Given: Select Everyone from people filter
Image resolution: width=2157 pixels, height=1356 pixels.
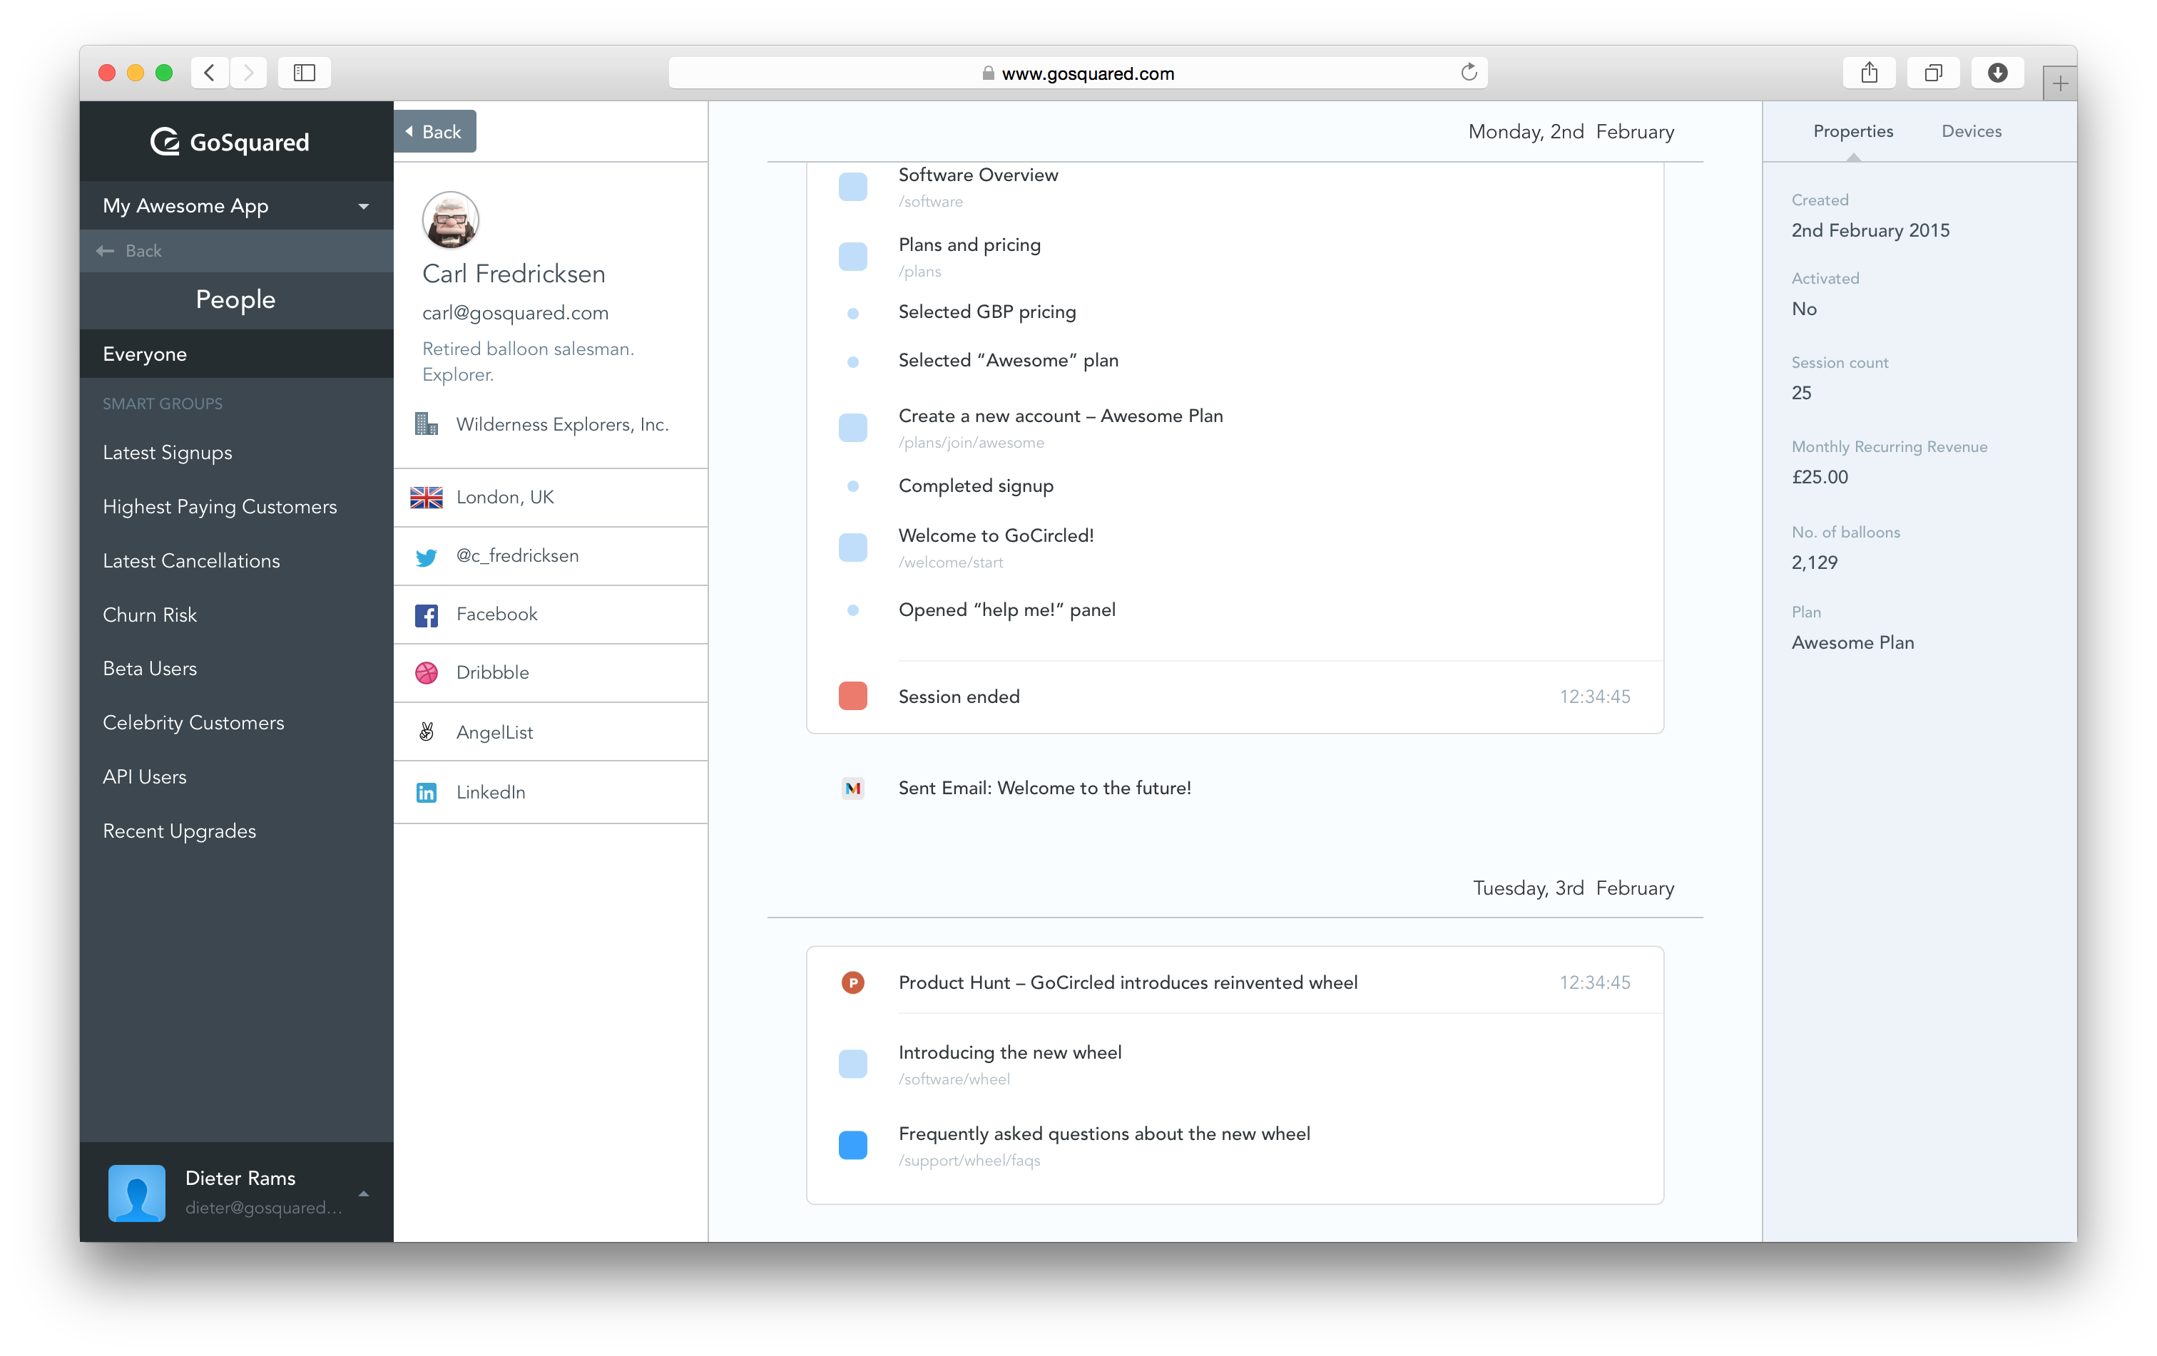Looking at the screenshot, I should [144, 353].
